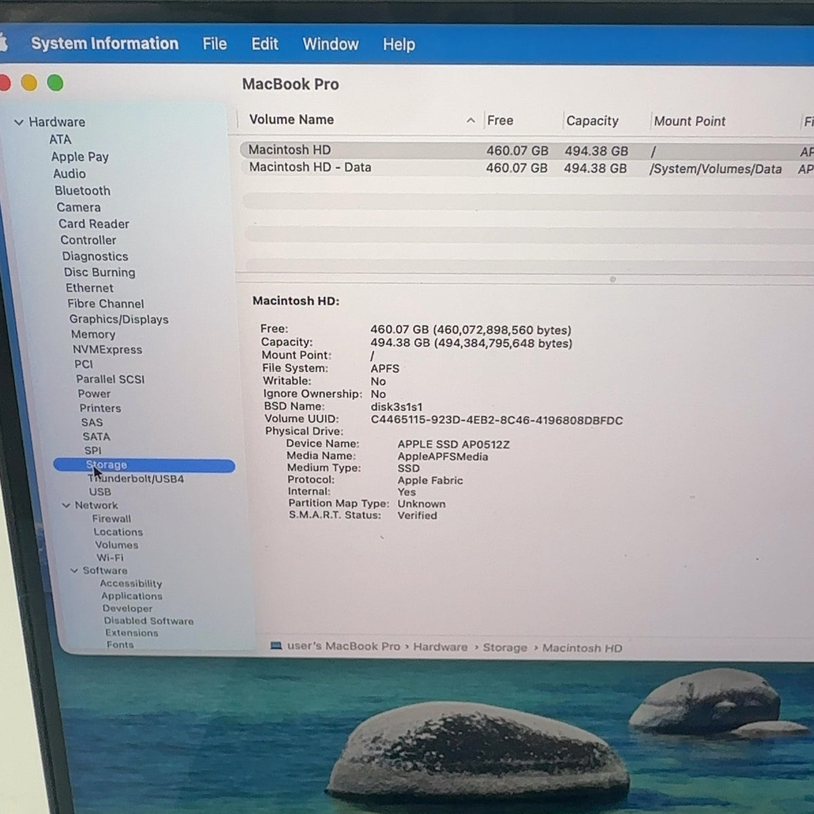The image size is (814, 814).
Task: Sort by Volume Name sort arrow
Action: (x=470, y=120)
